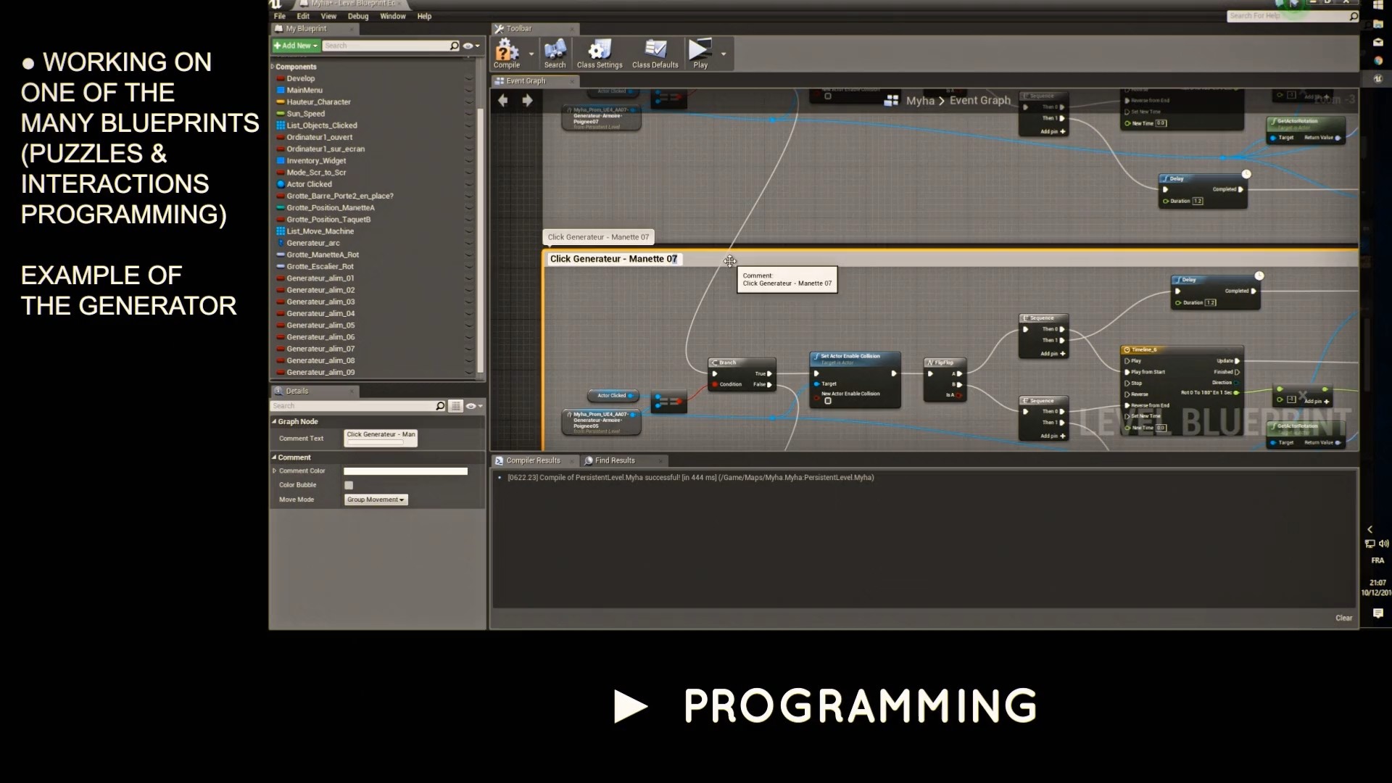This screenshot has height=783, width=1392.
Task: Open the Play options dropdown arrow
Action: pyautogui.click(x=723, y=53)
